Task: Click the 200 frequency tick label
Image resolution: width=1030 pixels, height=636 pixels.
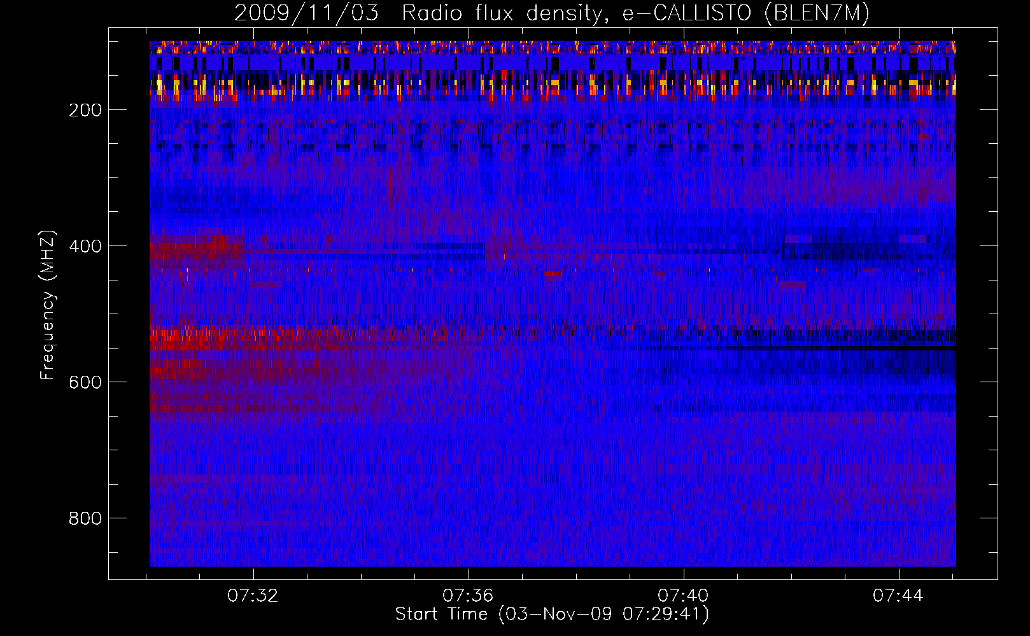Action: coord(85,110)
